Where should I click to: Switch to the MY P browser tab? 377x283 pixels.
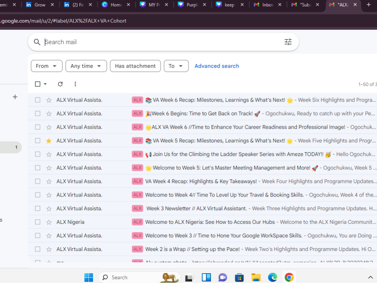154,5
